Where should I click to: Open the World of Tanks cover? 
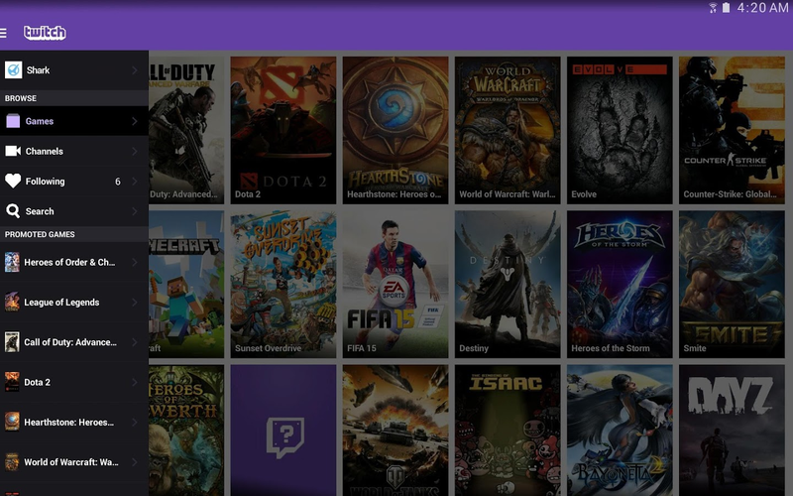[x=396, y=431]
